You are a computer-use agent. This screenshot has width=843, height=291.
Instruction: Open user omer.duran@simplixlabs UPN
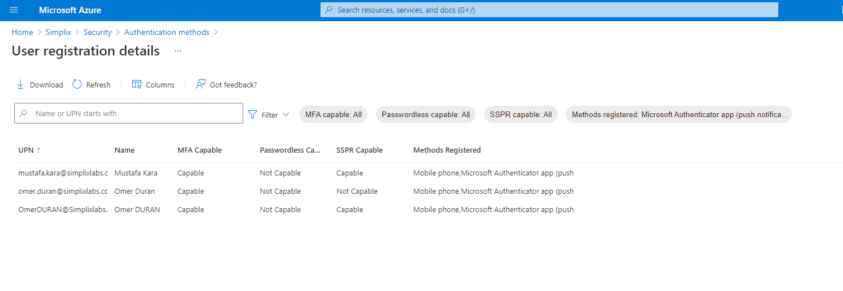[63, 192]
